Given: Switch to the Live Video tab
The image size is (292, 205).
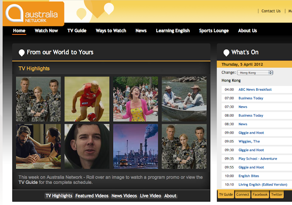Looking at the screenshot, I should (x=151, y=196).
